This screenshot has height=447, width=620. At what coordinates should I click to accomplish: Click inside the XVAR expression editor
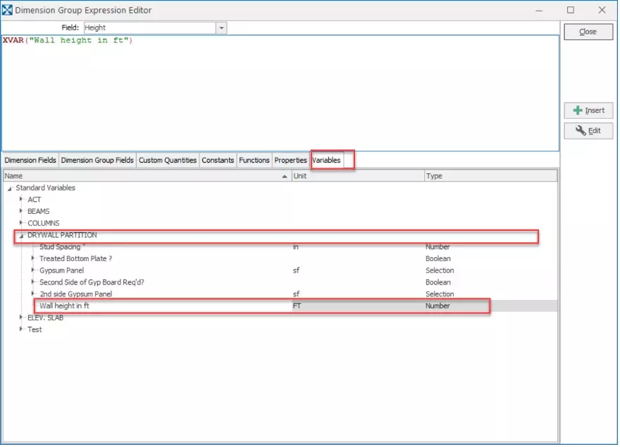280,94
